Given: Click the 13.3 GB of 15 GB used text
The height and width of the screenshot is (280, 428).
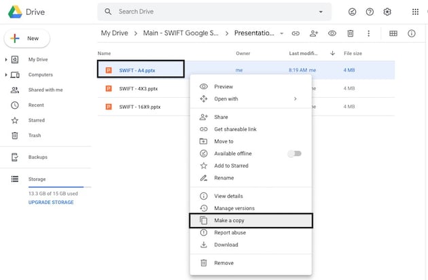Looking at the screenshot, I should (53, 194).
